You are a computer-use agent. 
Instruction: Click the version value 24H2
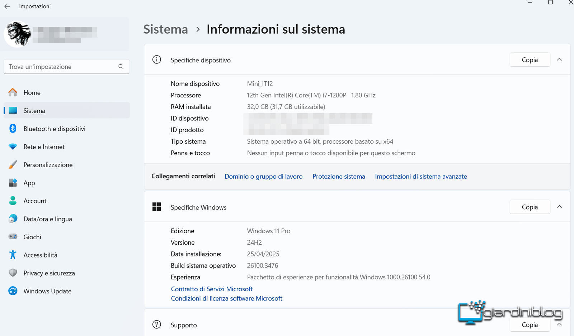254,243
